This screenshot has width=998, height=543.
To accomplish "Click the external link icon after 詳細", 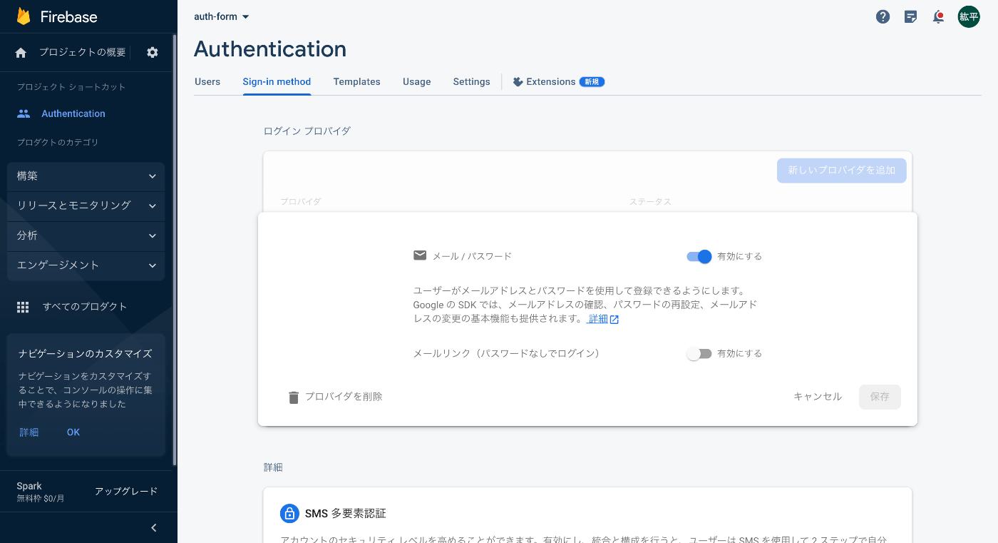I will pos(614,320).
